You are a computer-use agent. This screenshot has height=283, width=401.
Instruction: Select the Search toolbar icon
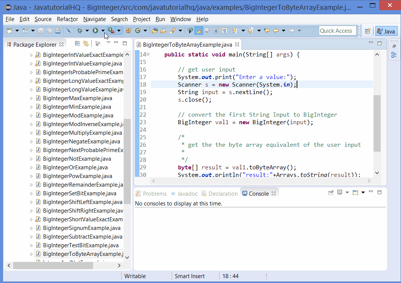(173, 31)
